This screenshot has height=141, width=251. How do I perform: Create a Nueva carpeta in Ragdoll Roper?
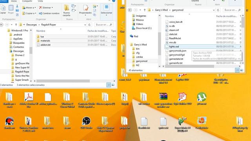(x=66, y=11)
